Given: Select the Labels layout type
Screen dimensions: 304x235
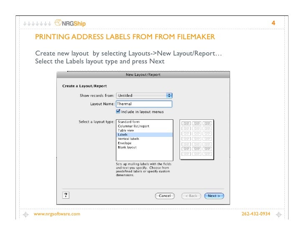Looking at the screenshot, I should (x=144, y=135).
